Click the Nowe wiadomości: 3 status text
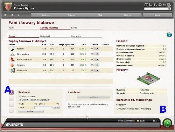The height and width of the screenshot is (132, 175). 127,121
